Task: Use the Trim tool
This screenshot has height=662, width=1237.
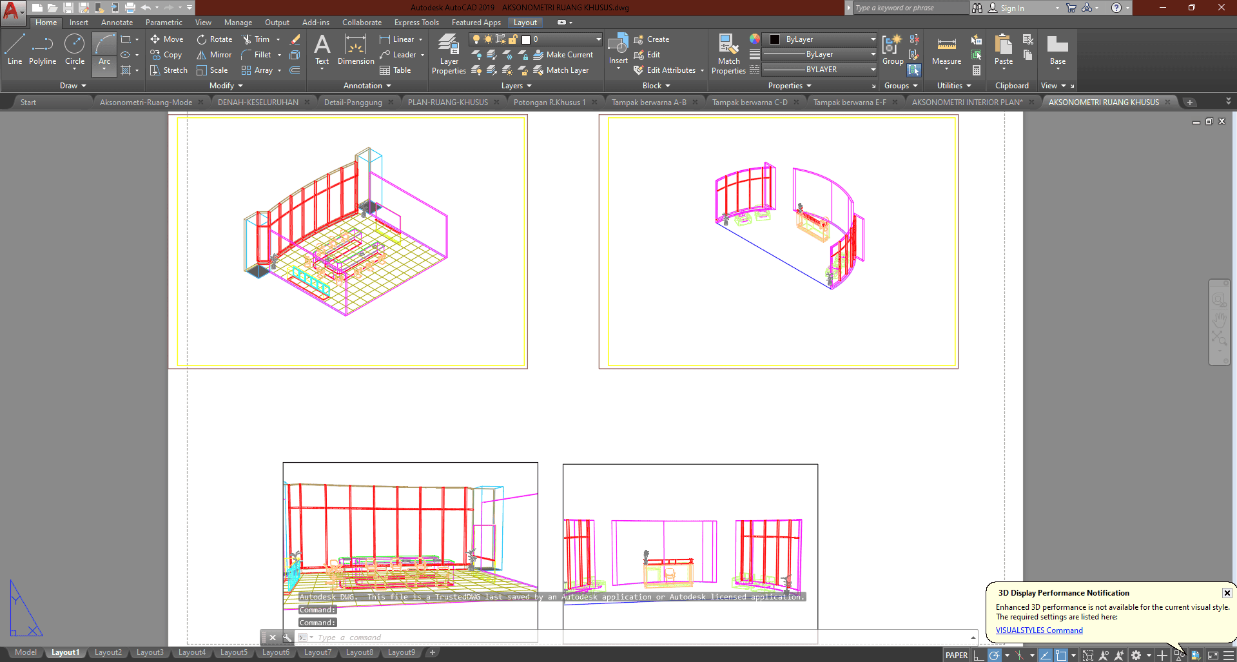Action: [256, 39]
